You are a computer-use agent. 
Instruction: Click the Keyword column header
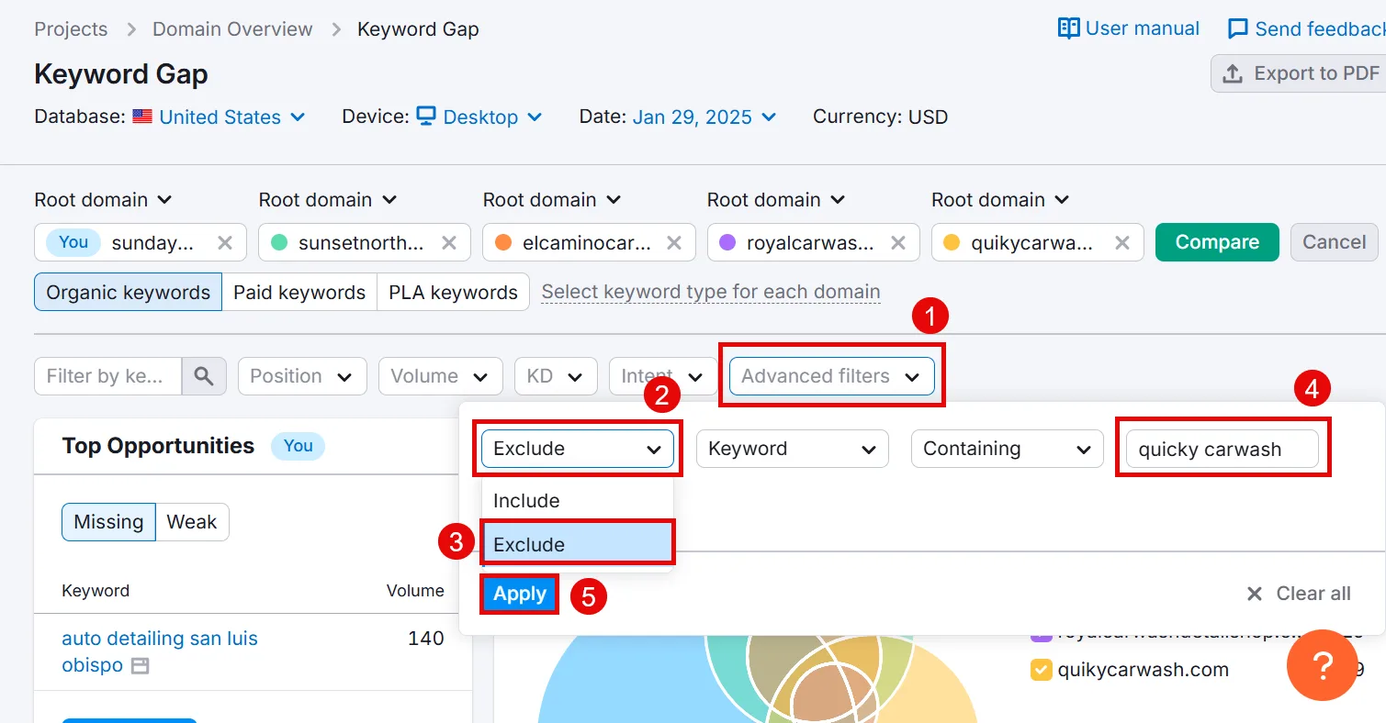(x=96, y=591)
